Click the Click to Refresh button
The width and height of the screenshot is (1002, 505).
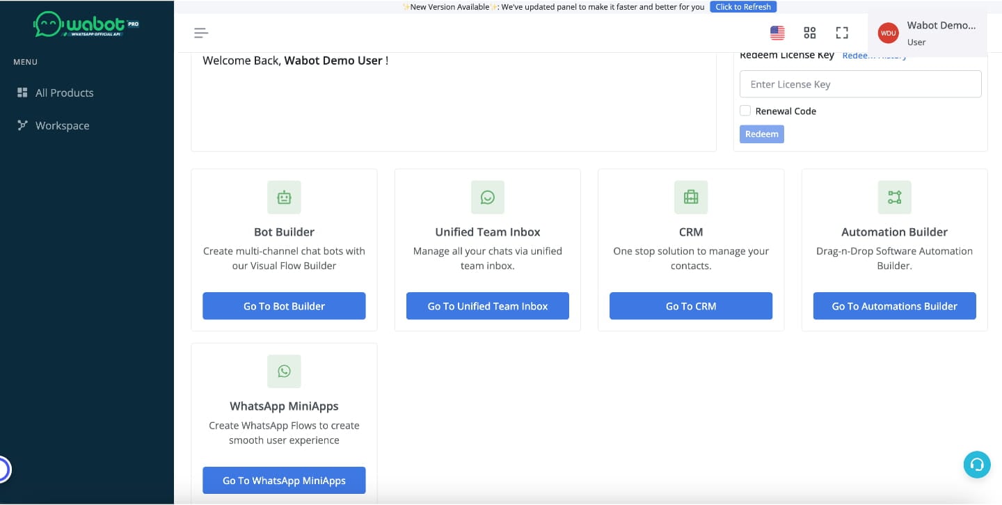(x=742, y=7)
